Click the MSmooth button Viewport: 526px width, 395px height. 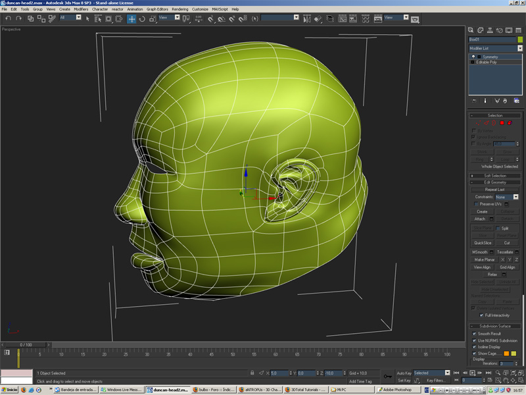pos(480,252)
